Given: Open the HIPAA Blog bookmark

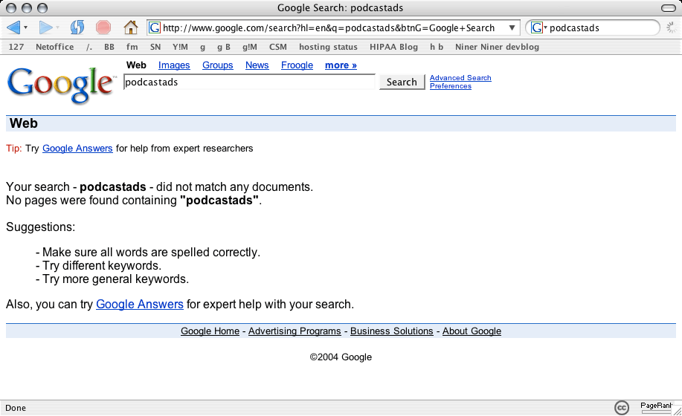Looking at the screenshot, I should coord(393,47).
